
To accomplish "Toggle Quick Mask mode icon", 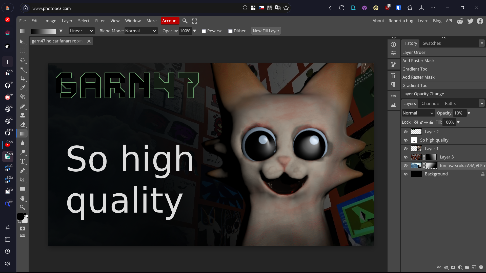I will tap(23, 229).
